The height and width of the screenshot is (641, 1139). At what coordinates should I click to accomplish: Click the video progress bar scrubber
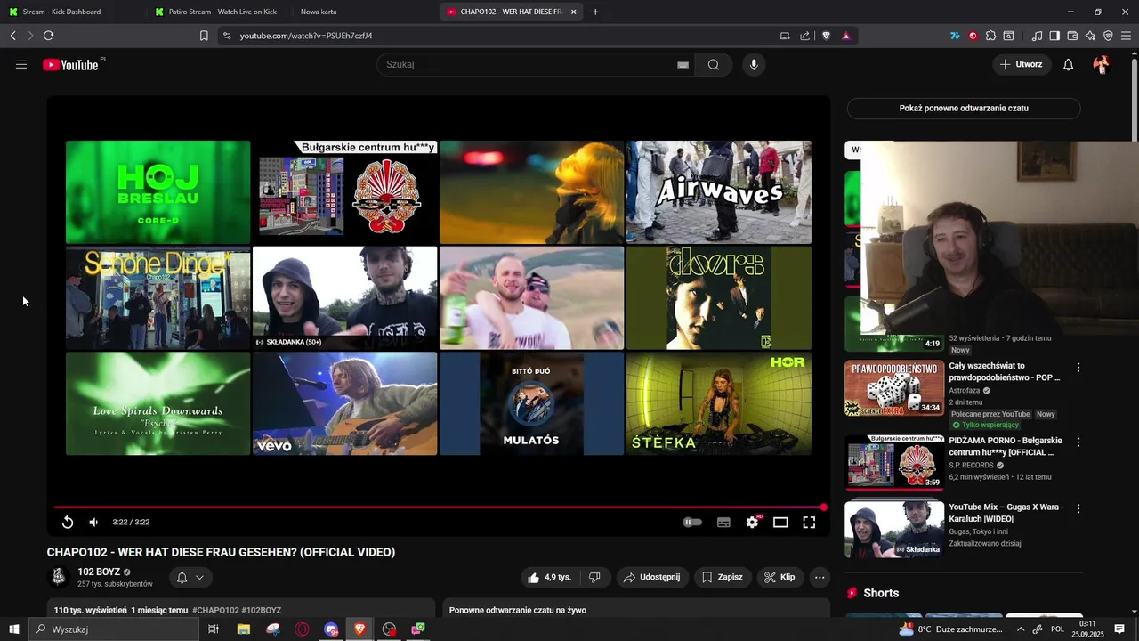pos(823,507)
